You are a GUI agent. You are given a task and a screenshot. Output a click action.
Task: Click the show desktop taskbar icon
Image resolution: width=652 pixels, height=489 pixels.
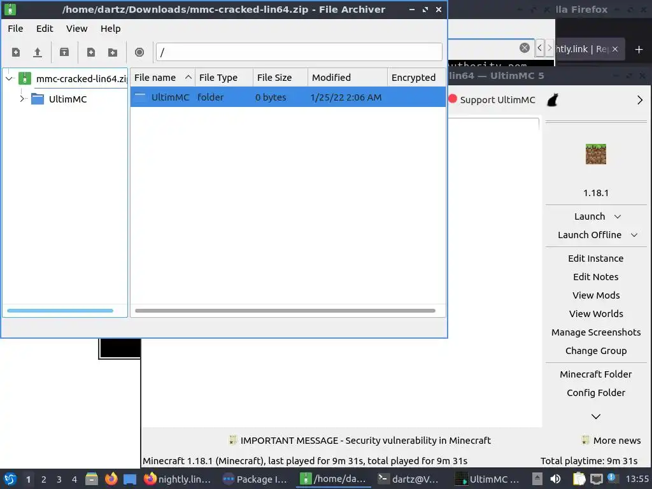coord(130,479)
